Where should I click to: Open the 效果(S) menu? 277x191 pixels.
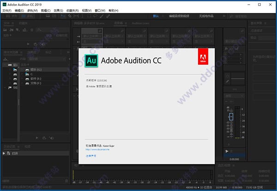[x=58, y=11]
